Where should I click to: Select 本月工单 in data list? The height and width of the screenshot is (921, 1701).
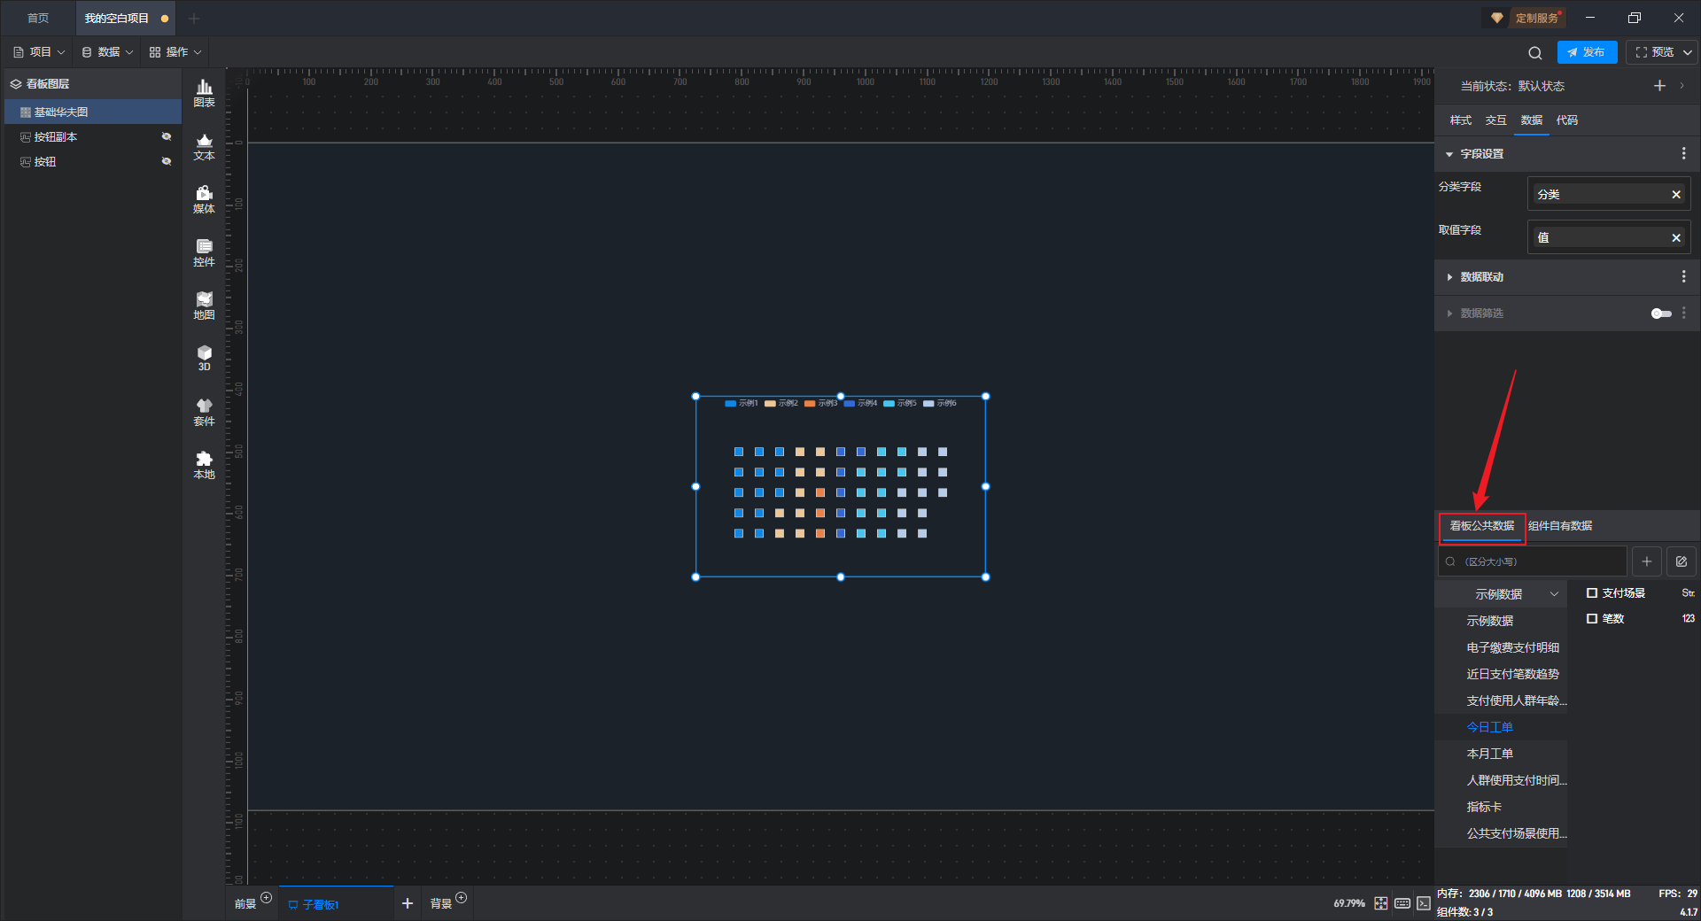[x=1490, y=754]
